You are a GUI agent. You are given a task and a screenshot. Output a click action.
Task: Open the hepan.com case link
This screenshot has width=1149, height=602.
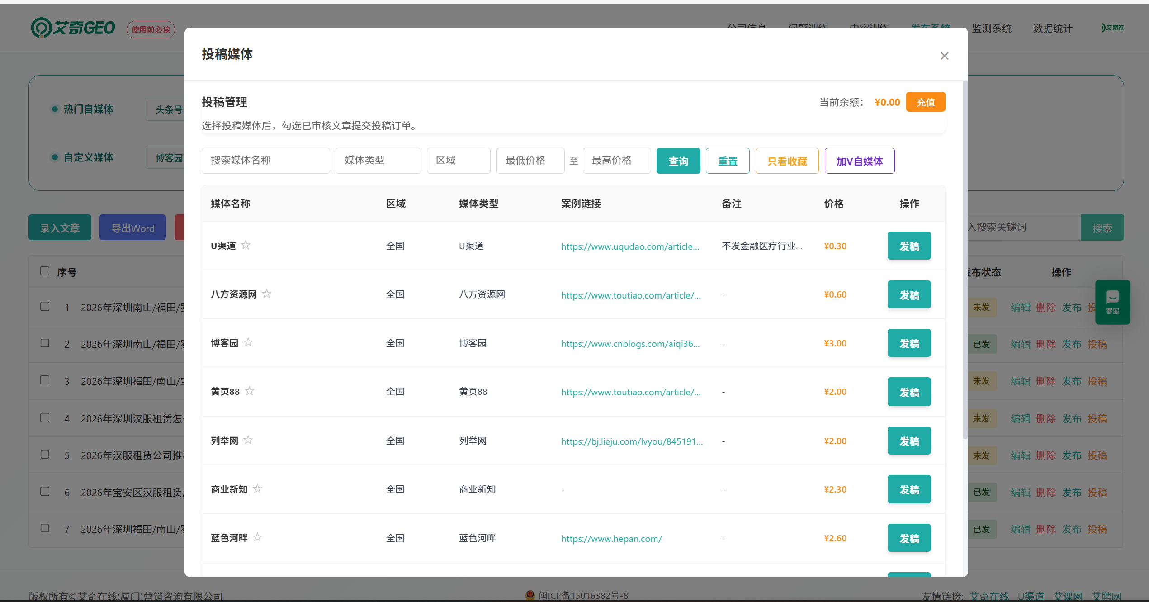tap(611, 539)
